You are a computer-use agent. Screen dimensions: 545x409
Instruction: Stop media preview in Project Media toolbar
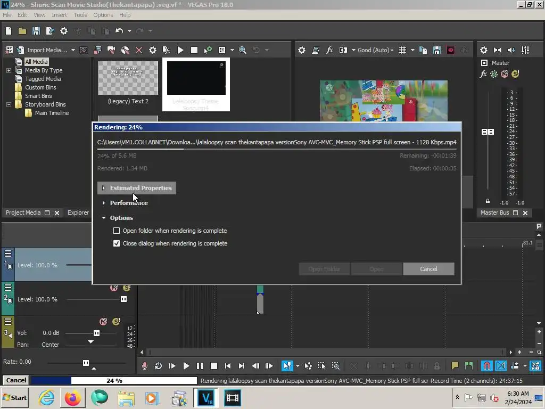pyautogui.click(x=194, y=50)
